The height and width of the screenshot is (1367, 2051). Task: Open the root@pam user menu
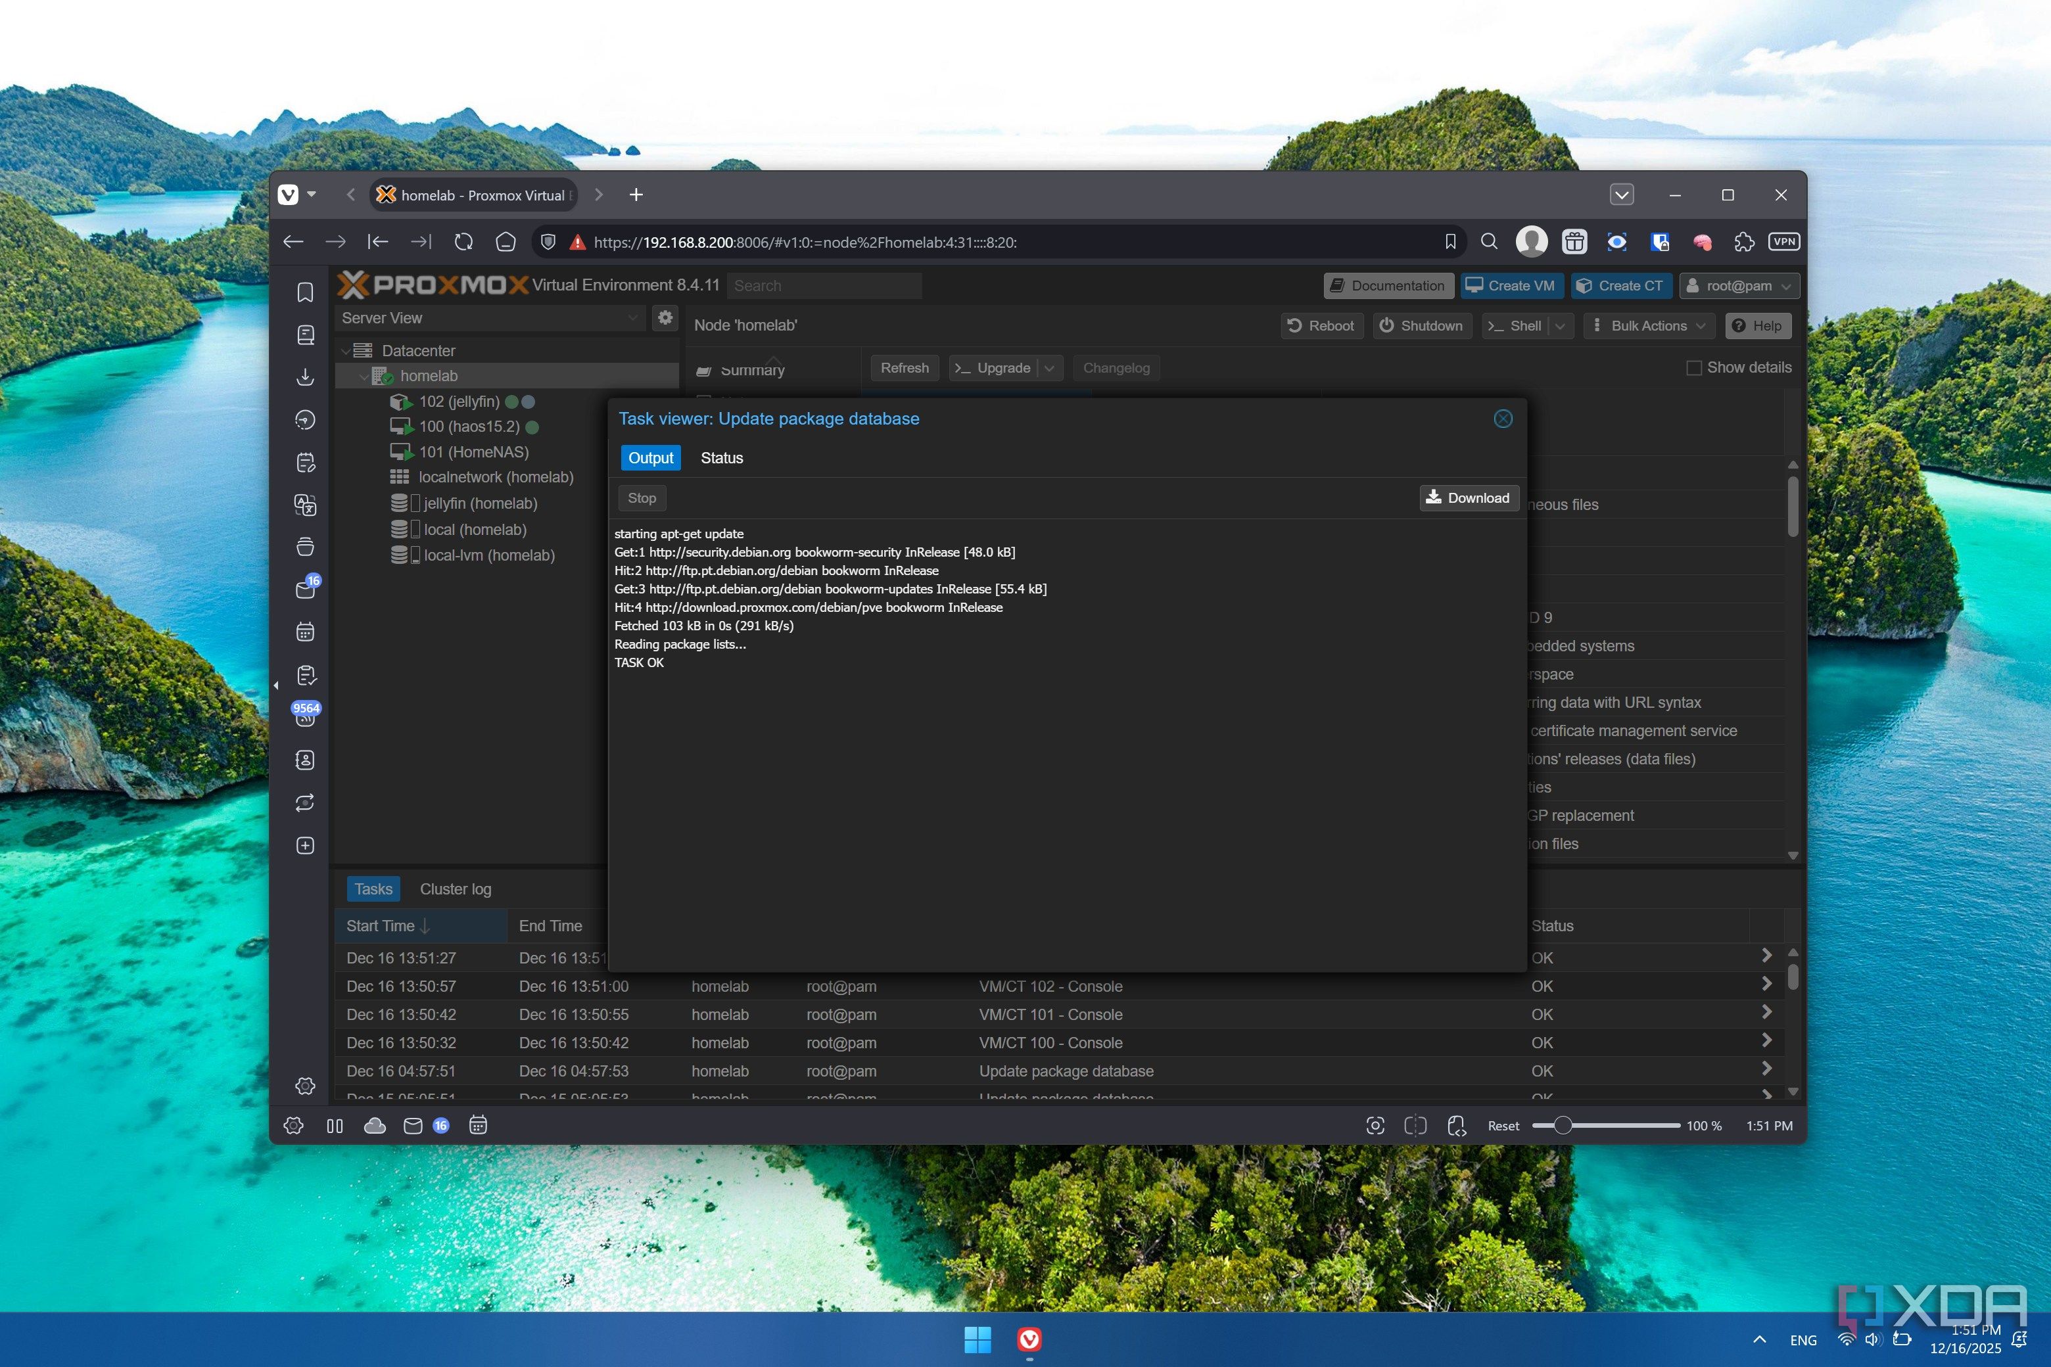1739,286
